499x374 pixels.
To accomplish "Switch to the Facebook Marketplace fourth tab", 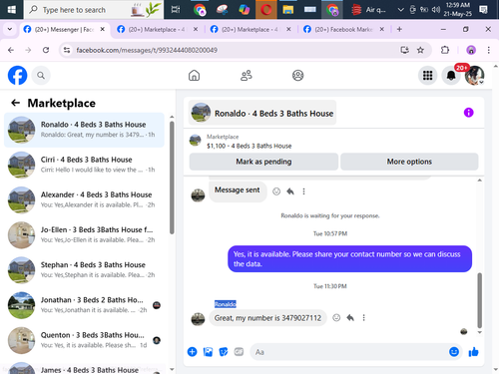I will coord(342,30).
